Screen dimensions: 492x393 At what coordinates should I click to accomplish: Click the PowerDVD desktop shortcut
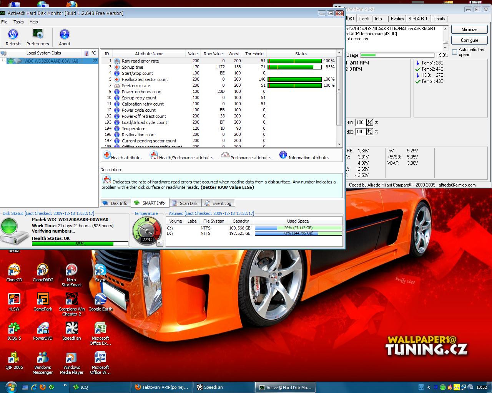[x=43, y=329]
